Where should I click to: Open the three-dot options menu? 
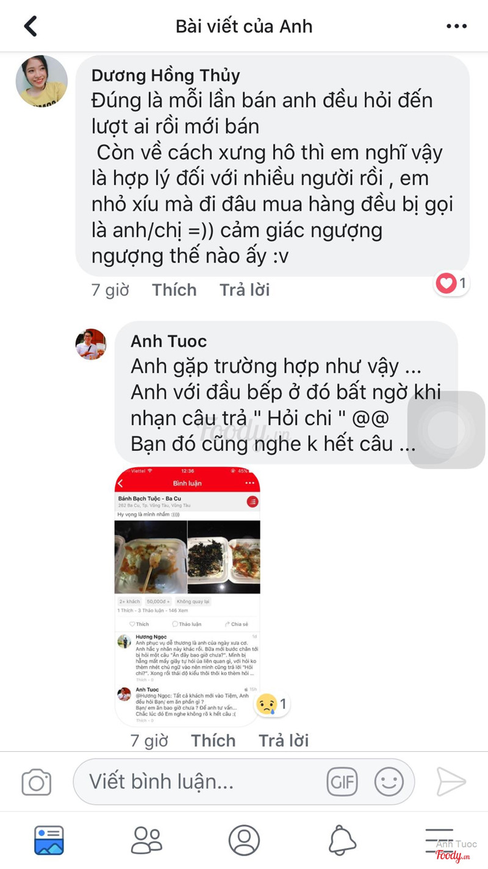click(456, 26)
